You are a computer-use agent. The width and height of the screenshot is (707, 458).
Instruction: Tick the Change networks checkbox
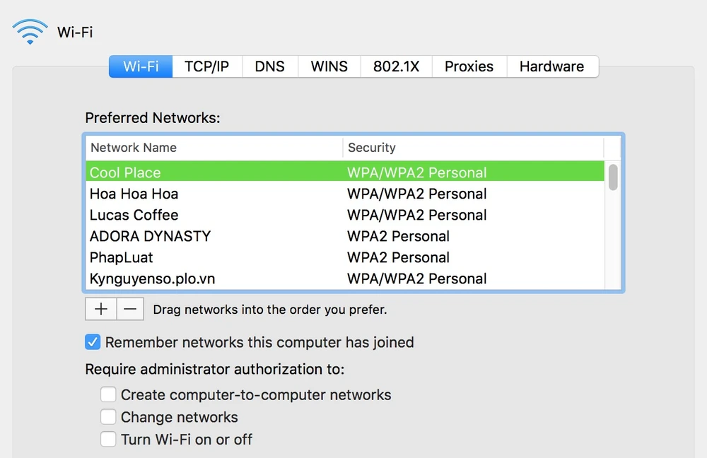108,417
